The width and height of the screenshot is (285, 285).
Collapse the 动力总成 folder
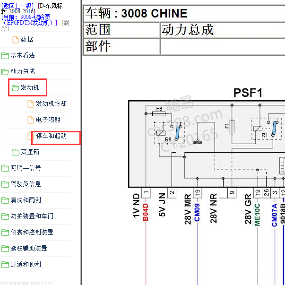23,71
